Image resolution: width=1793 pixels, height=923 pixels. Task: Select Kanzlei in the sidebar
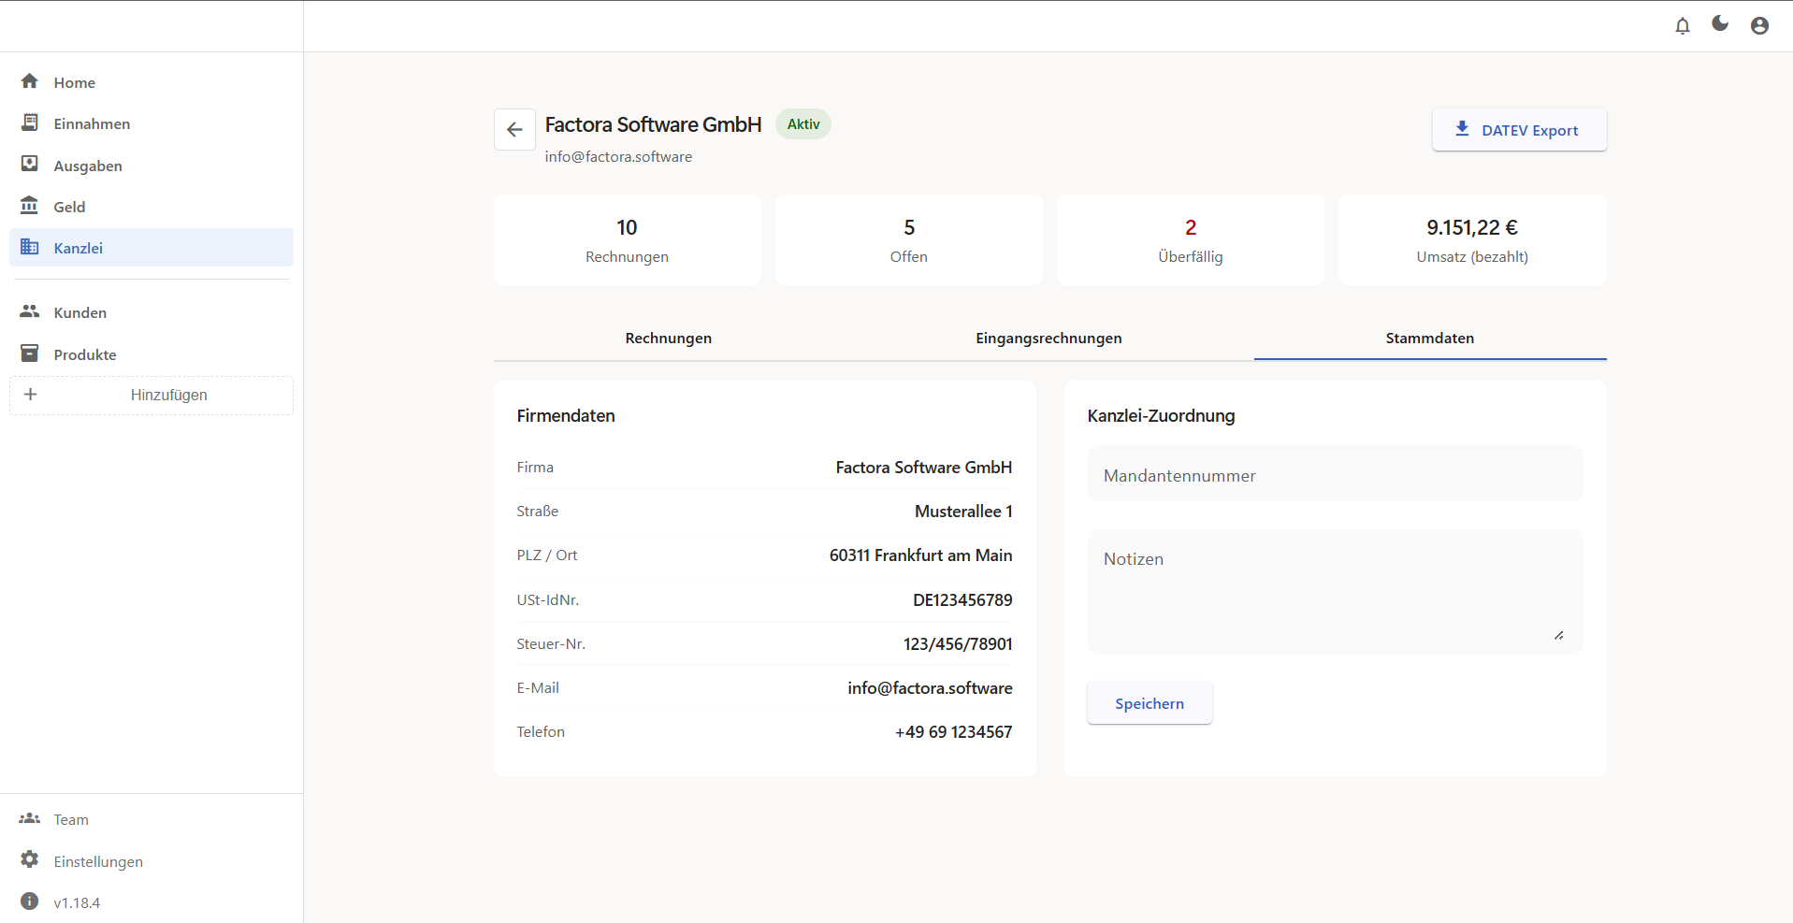click(x=152, y=248)
